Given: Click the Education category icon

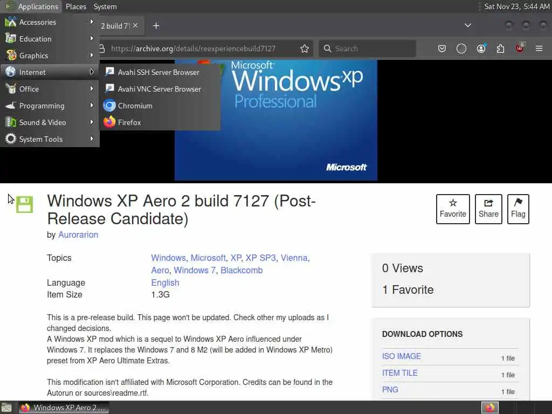Looking at the screenshot, I should click(11, 38).
